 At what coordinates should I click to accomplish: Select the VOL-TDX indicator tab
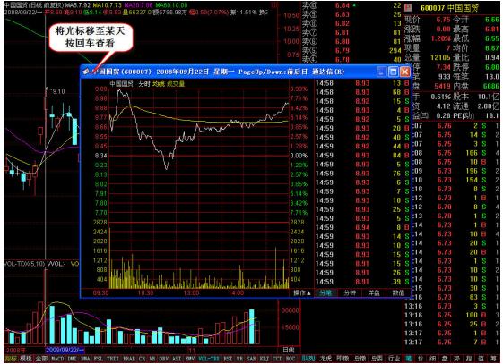(209, 359)
